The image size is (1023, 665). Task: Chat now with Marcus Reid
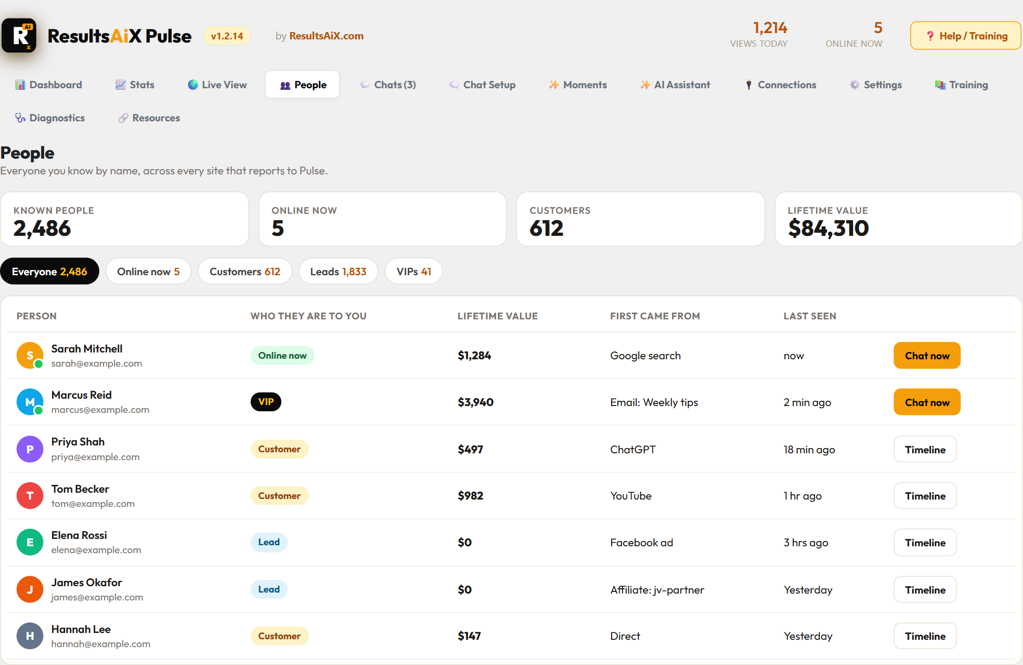point(927,402)
